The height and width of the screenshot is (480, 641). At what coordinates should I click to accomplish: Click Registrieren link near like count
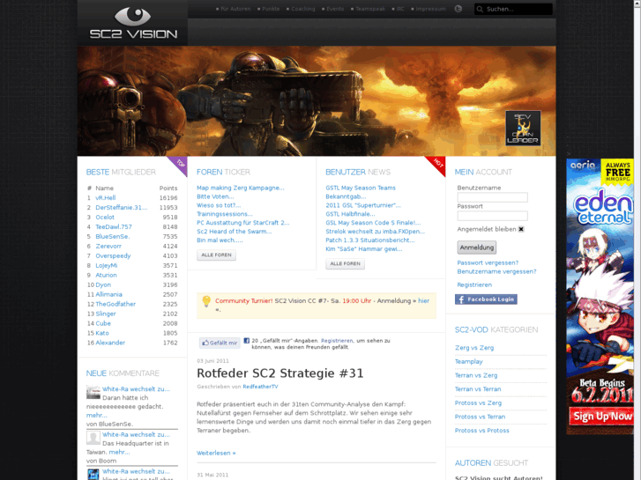coord(337,341)
